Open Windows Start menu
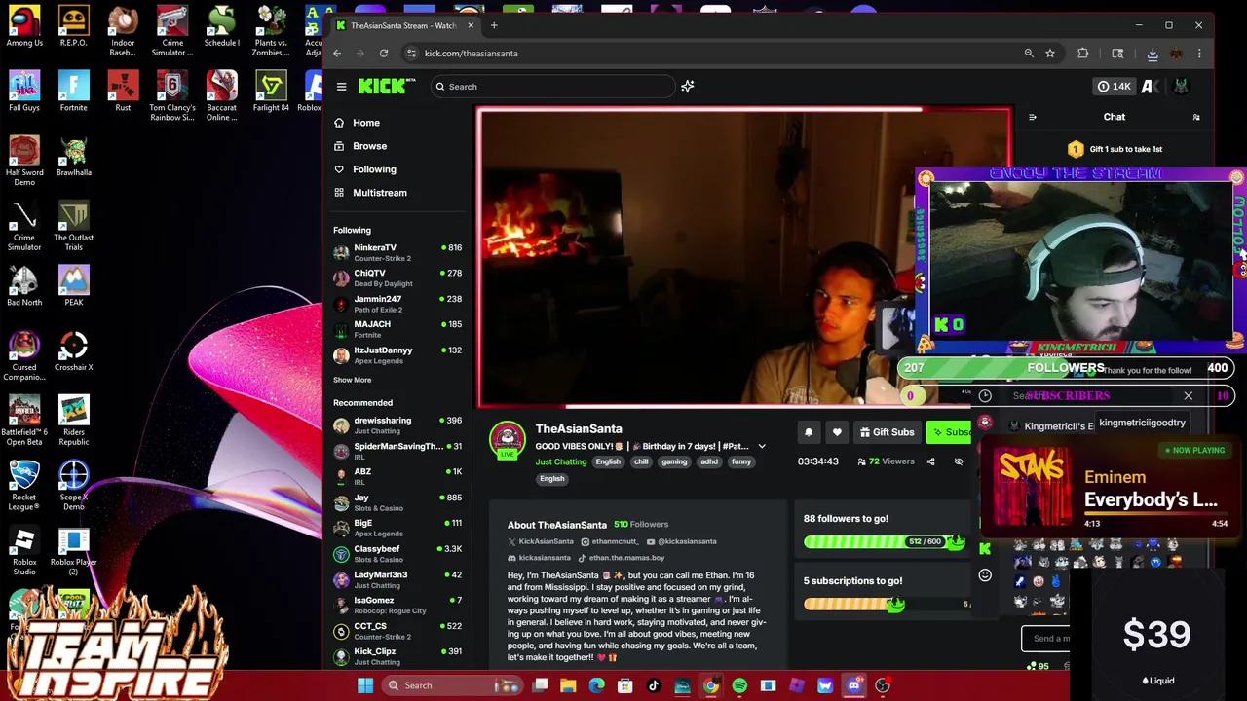The image size is (1247, 701). pyautogui.click(x=365, y=685)
